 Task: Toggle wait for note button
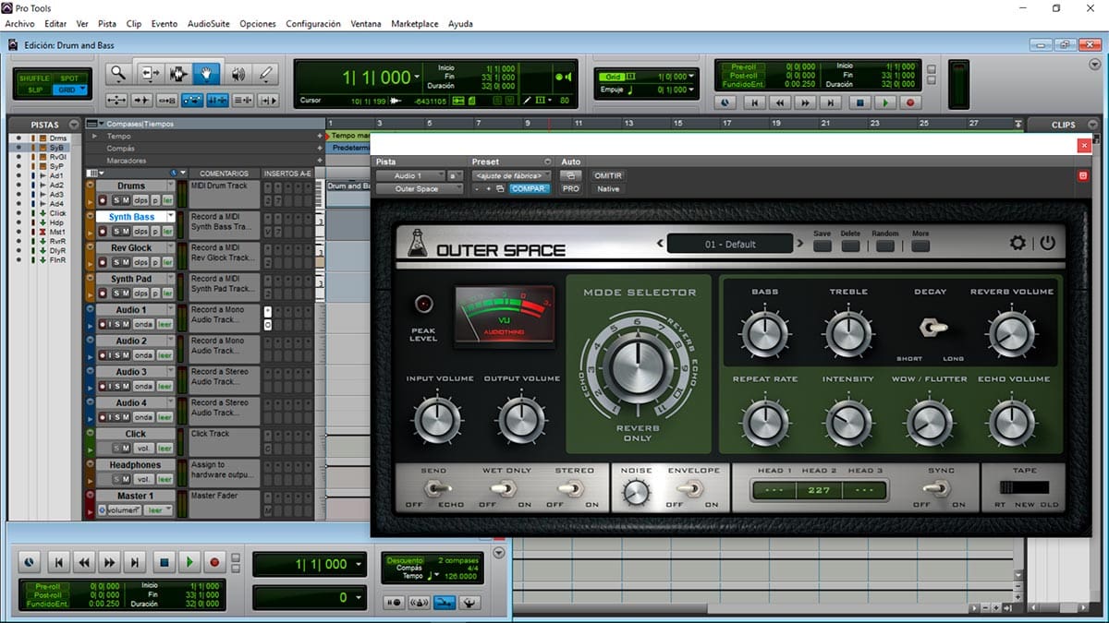[394, 603]
